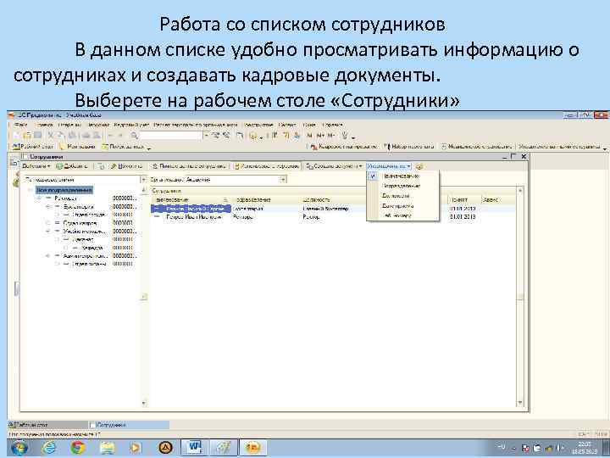
Task: Collapse the Учебно-методи... tree node
Action: click(48, 232)
